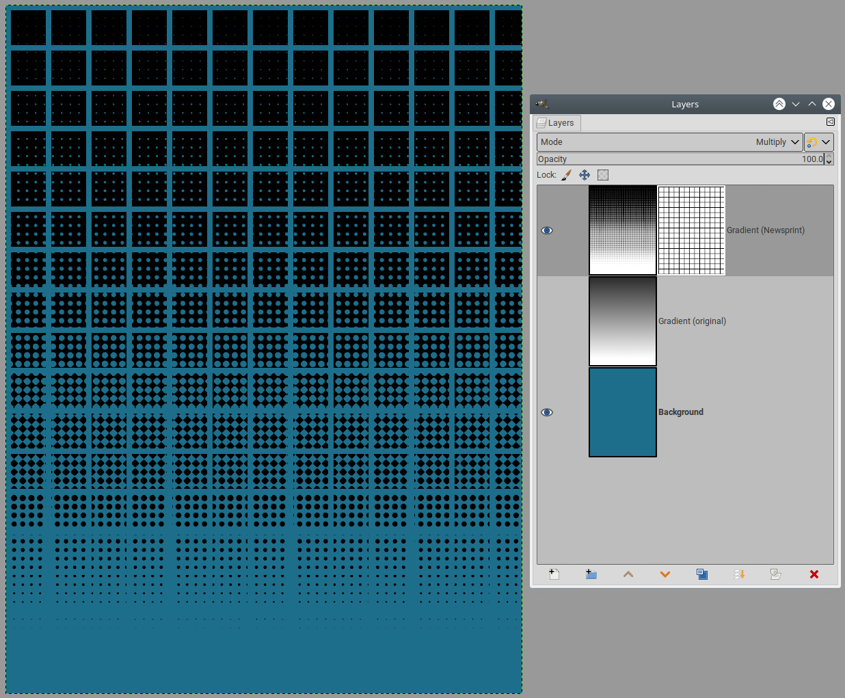This screenshot has width=845, height=698.
Task: Hide the Background layer
Action: 547,412
